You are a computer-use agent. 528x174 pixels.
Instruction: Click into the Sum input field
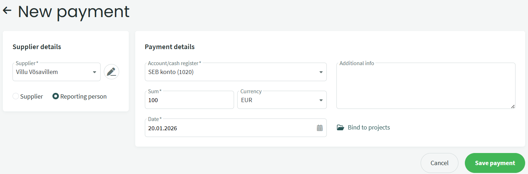pos(189,100)
